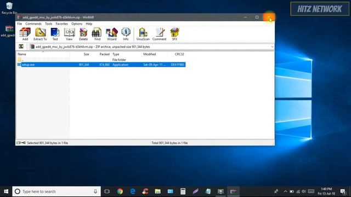Click 'Total 901,344 bytes in 1 file' text
Viewport: 351px width, 197px height.
point(169,143)
